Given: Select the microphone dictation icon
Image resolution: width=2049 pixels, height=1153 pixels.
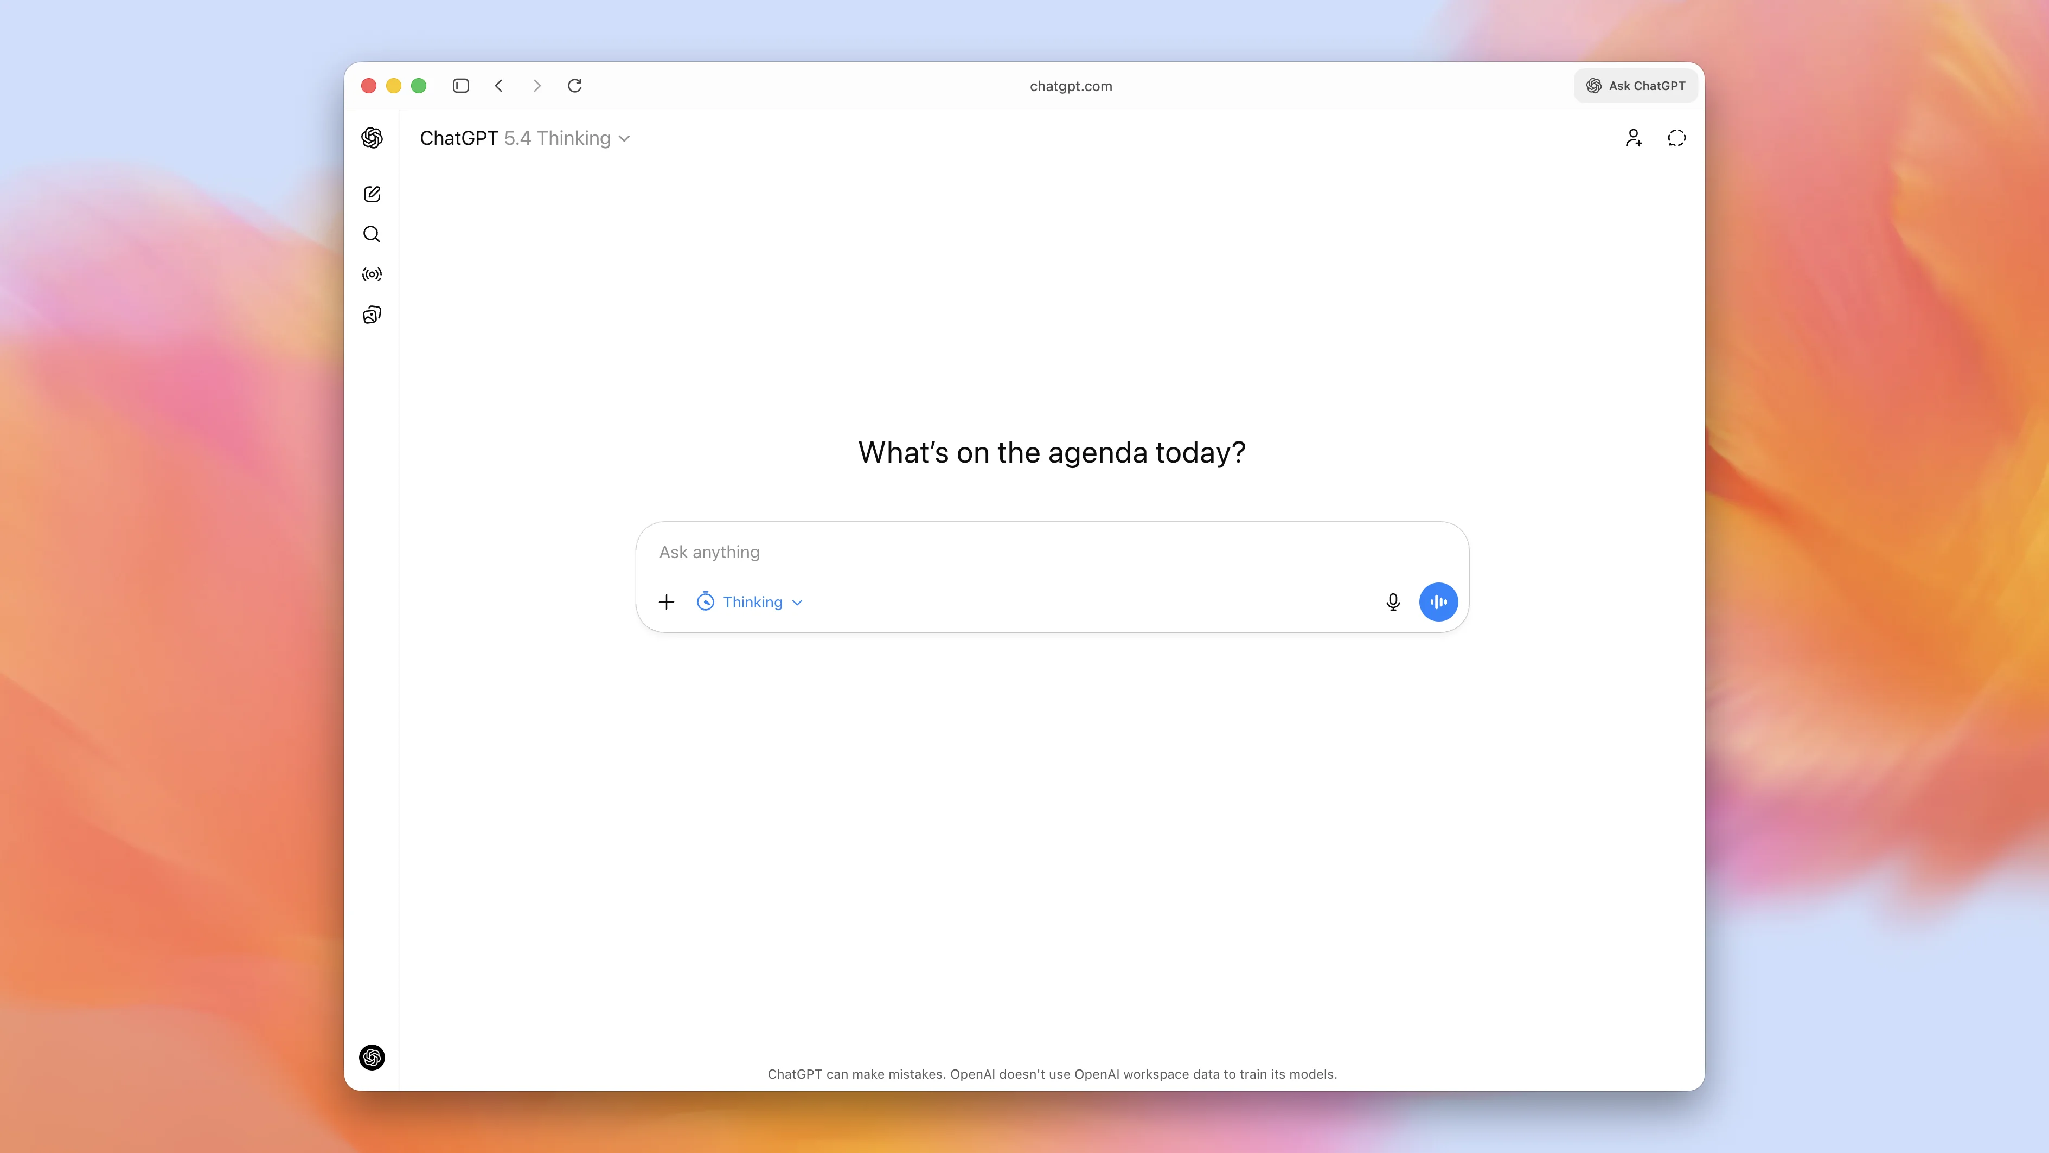Looking at the screenshot, I should click(1393, 602).
